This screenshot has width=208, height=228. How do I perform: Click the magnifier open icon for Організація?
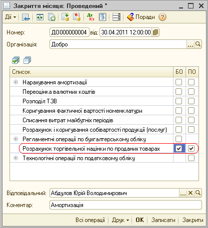[x=198, y=44]
